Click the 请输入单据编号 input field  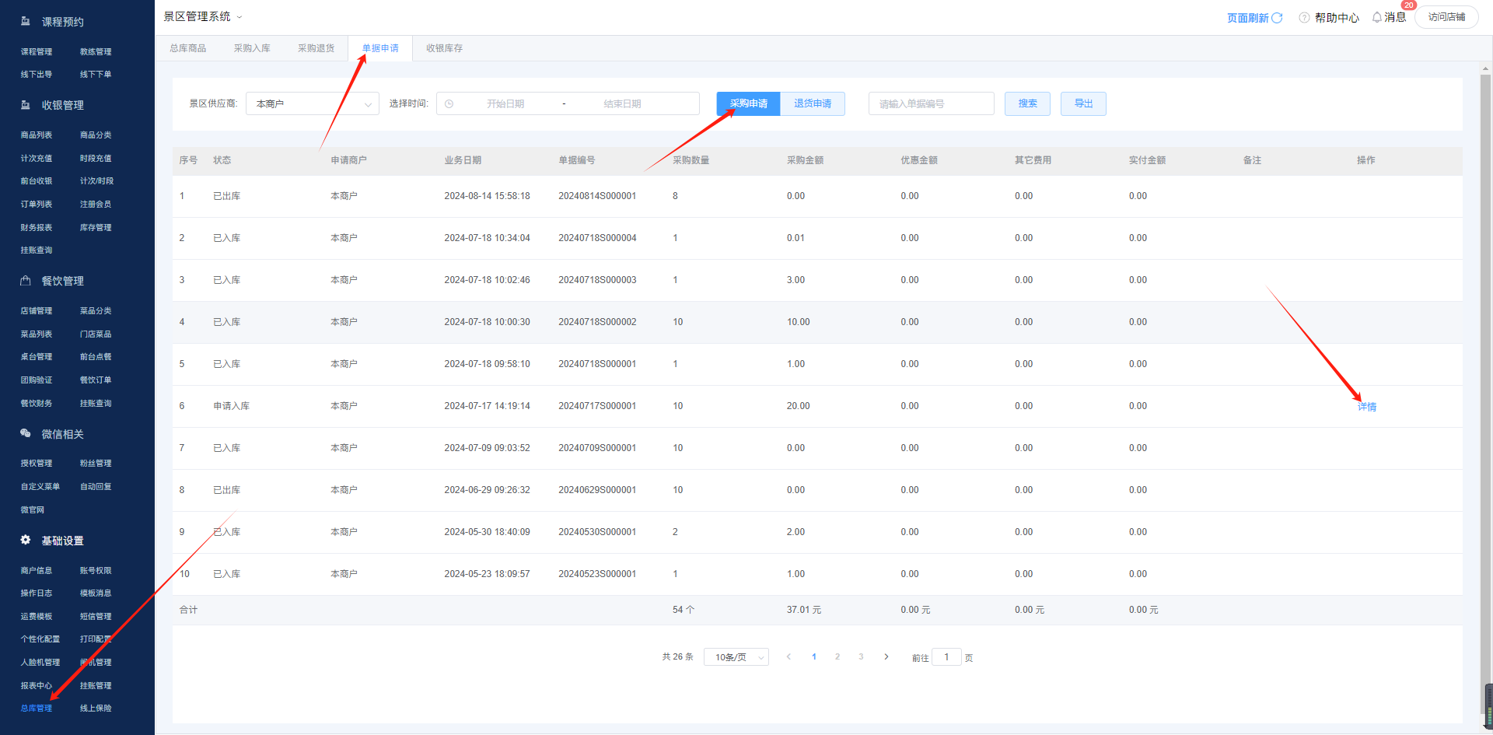point(931,103)
